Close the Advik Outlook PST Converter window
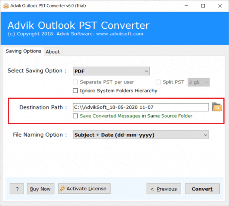Image resolution: width=229 pixels, height=206 pixels. coord(220,6)
